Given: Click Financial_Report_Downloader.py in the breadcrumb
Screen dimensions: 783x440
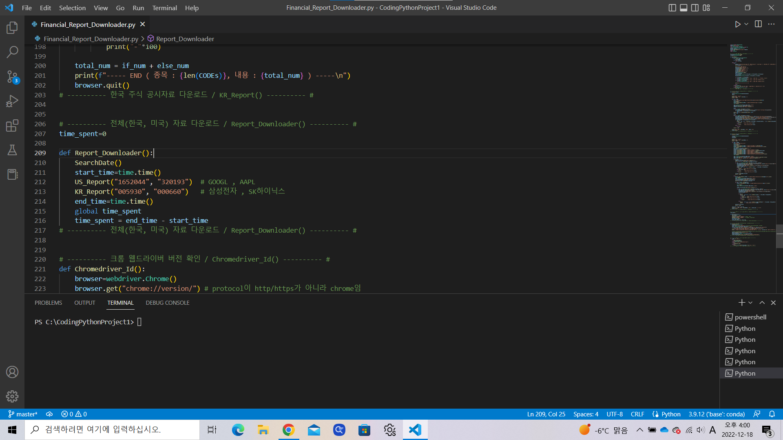Looking at the screenshot, I should point(91,39).
